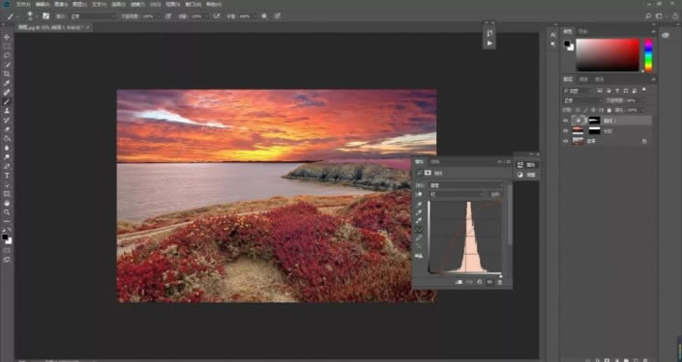Open the Properties button in collapsed dock

[526, 165]
